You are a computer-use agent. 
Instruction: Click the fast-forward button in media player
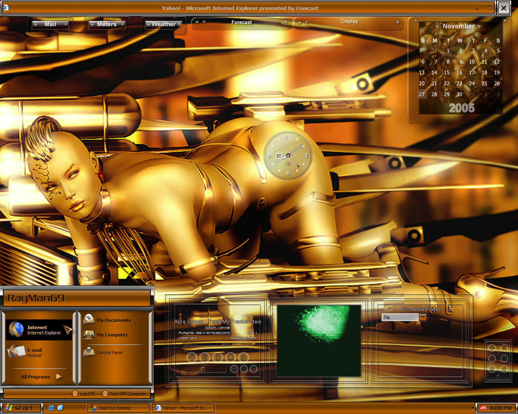244,357
